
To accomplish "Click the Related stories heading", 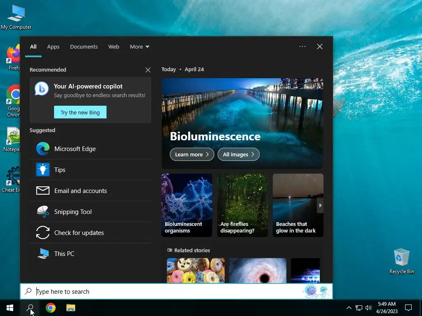I will tap(192, 250).
